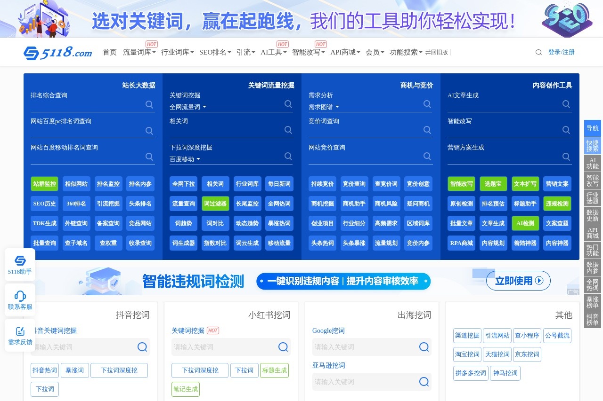Open the 百度移动 dropdown
Viewport: 603px width, 401px height.
click(x=185, y=159)
